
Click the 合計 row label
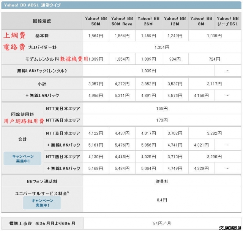[22, 139]
